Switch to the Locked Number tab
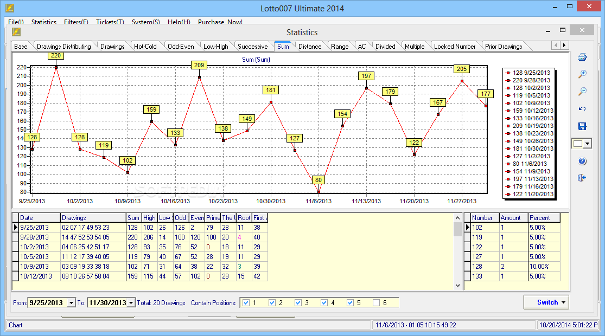This screenshot has width=605, height=336. pyautogui.click(x=455, y=46)
